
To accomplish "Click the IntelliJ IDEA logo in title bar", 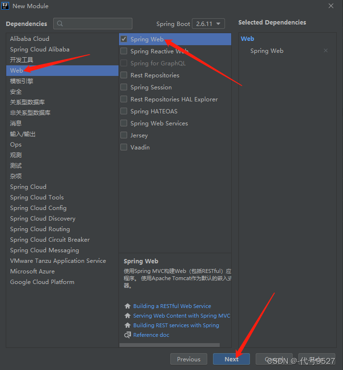I will [5, 6].
